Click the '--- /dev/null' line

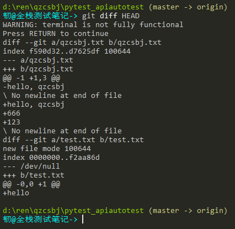click(x=31, y=166)
